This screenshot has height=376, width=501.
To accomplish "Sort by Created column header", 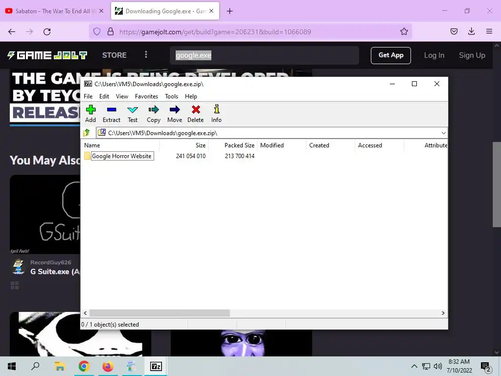I will pyautogui.click(x=331, y=145).
